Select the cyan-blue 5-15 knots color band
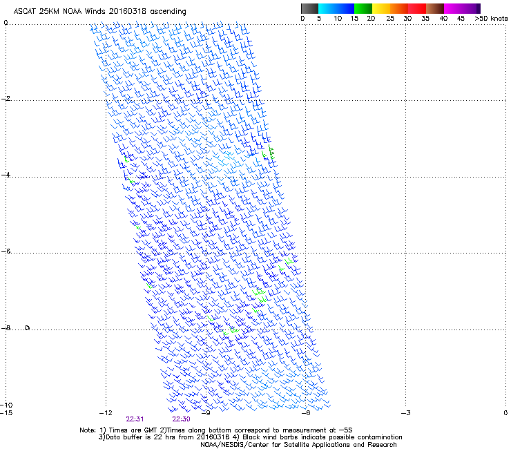Image resolution: width=511 pixels, height=449 pixels. tap(336, 8)
